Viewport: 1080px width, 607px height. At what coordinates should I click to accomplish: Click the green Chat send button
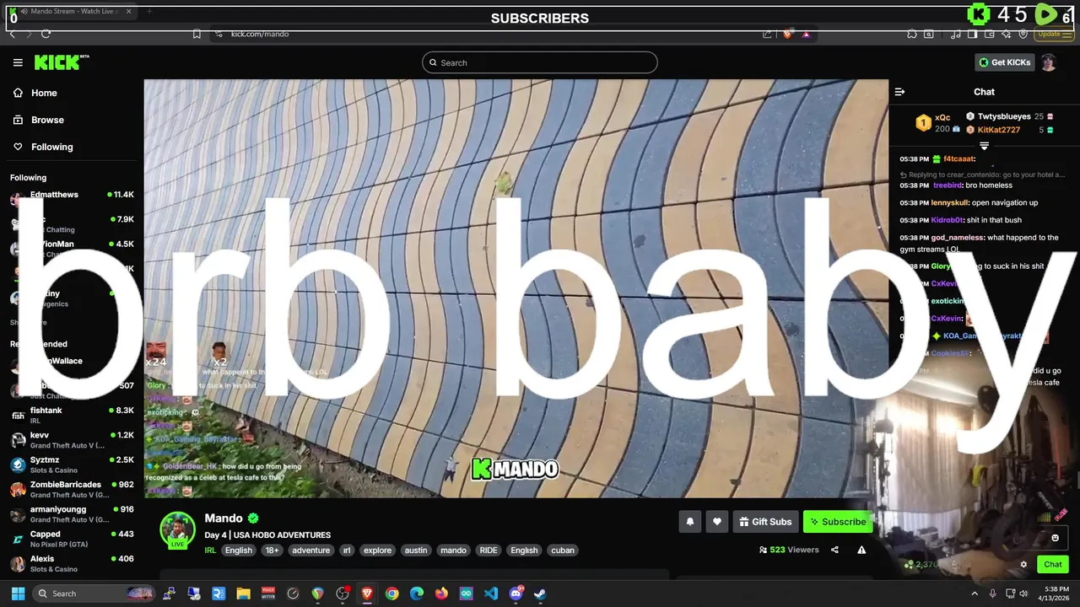[1053, 565]
